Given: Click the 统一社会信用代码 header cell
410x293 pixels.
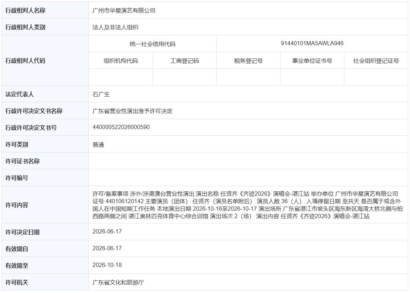Looking at the screenshot, I should pyautogui.click(x=153, y=44).
